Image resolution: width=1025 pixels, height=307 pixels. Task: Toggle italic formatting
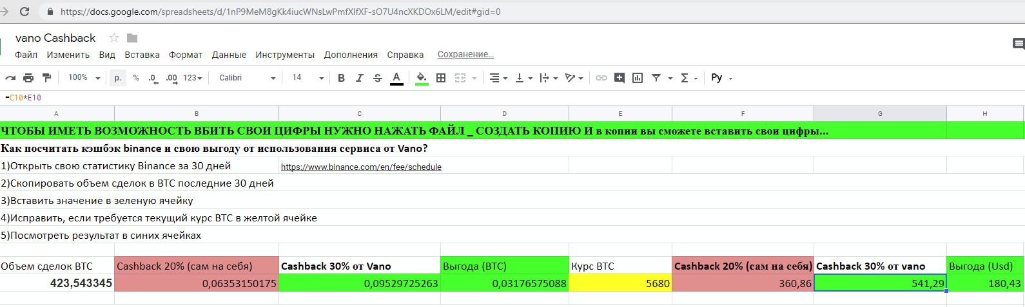[359, 78]
